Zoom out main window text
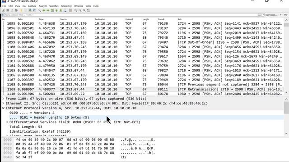 click(80, 10)
